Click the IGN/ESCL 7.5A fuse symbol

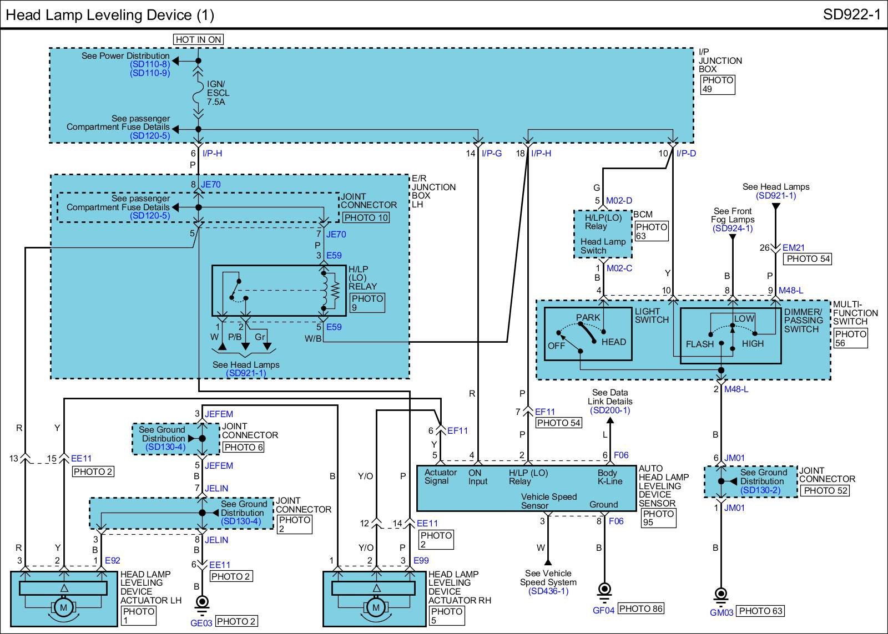[x=199, y=93]
